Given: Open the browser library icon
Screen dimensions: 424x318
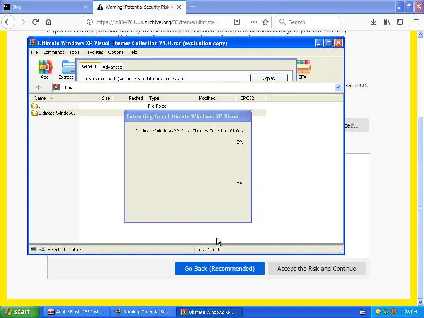Looking at the screenshot, I should point(387,22).
